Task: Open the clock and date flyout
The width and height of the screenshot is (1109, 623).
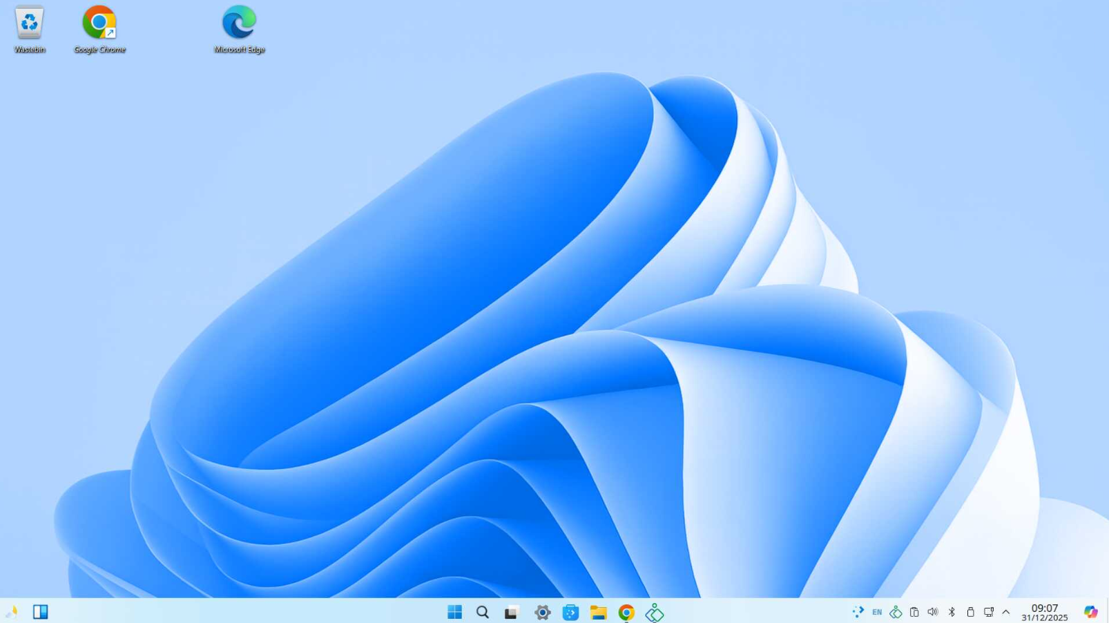Action: (x=1044, y=612)
